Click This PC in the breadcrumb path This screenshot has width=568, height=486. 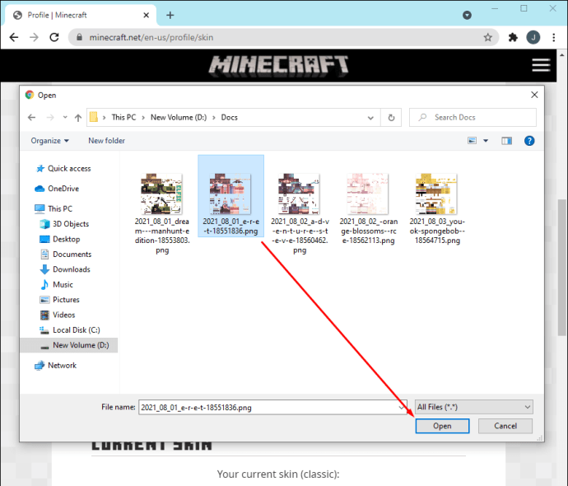pos(123,118)
